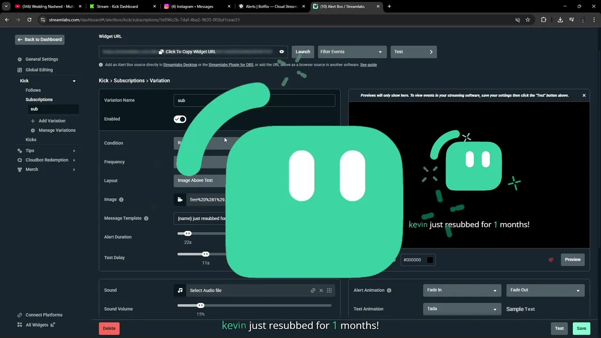The image size is (601, 338).
Task: Click the music note sound icon
Action: click(180, 291)
